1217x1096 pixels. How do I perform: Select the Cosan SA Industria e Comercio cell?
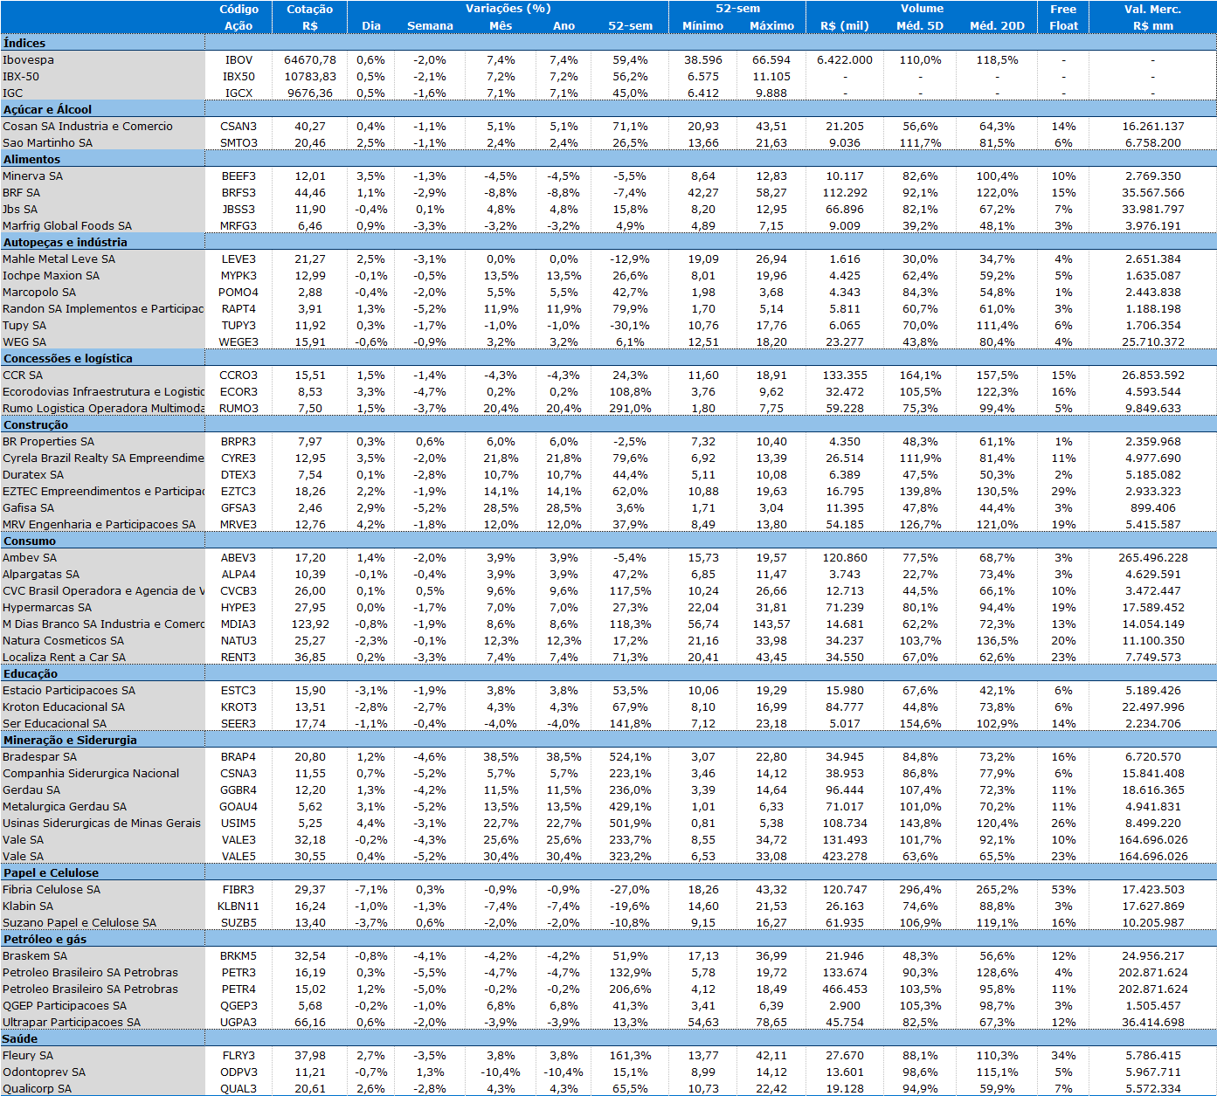(x=102, y=127)
